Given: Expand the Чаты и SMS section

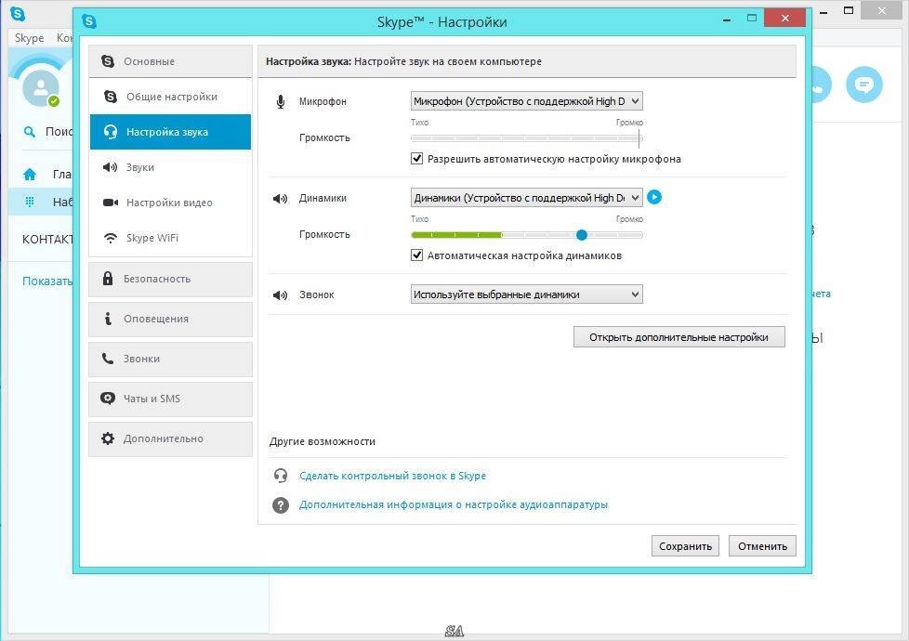Looking at the screenshot, I should click(x=170, y=399).
